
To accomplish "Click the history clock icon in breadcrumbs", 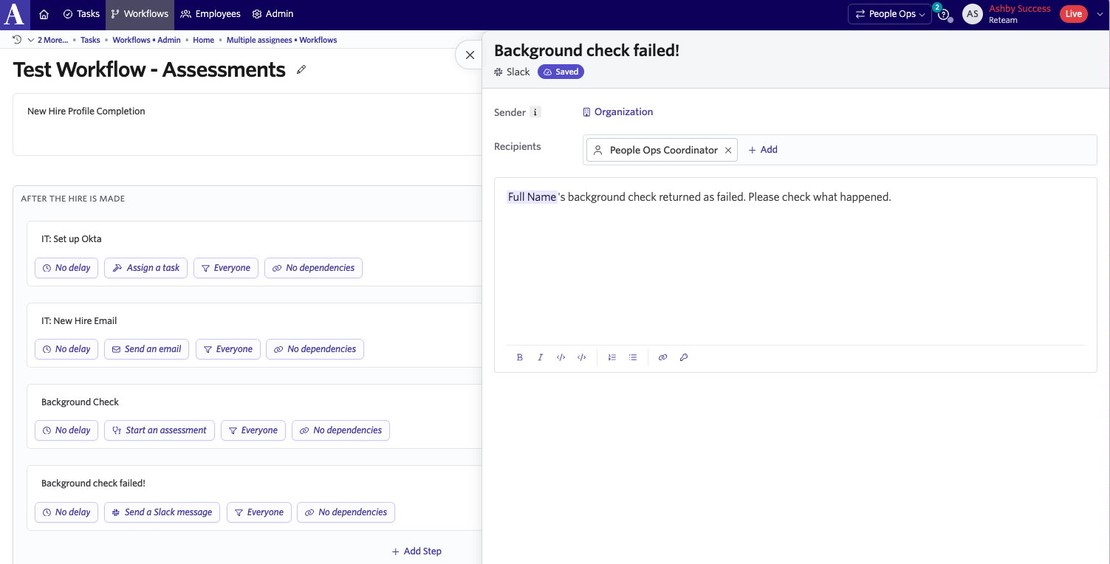I will [x=17, y=40].
